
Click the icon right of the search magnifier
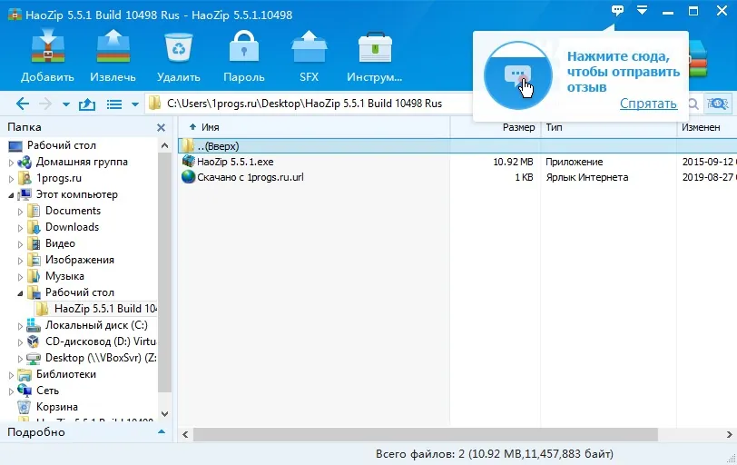(718, 104)
